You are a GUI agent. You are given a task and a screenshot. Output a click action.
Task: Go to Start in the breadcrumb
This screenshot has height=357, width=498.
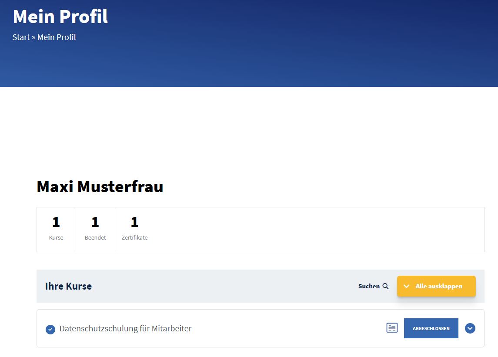(21, 37)
